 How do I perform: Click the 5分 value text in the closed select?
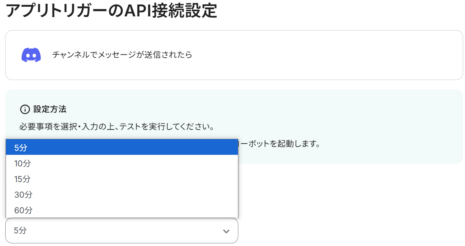click(x=20, y=231)
